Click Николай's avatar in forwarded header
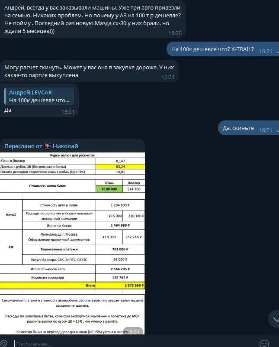Viewport: 279px width, 347px height. [x=48, y=146]
